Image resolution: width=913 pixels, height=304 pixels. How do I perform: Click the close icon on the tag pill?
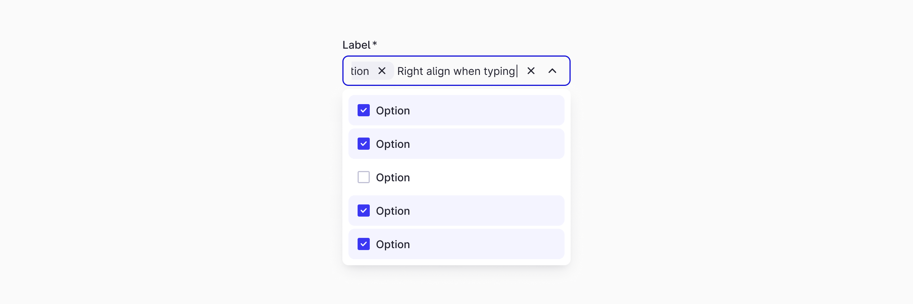click(x=382, y=71)
